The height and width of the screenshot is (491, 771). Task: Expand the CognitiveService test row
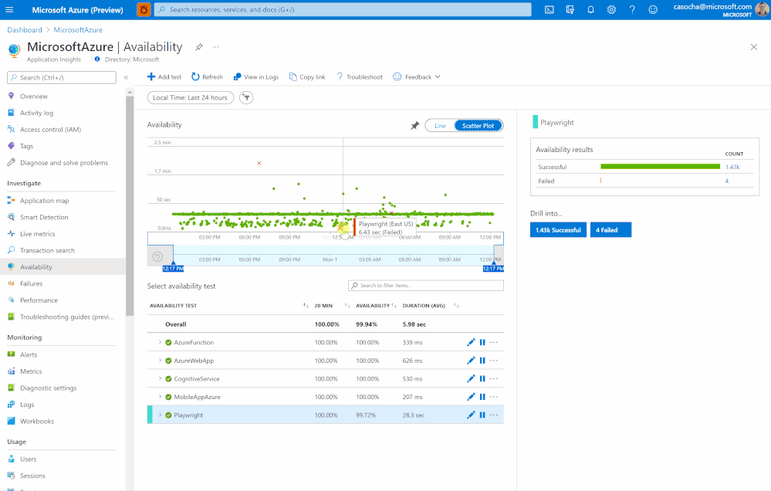160,379
